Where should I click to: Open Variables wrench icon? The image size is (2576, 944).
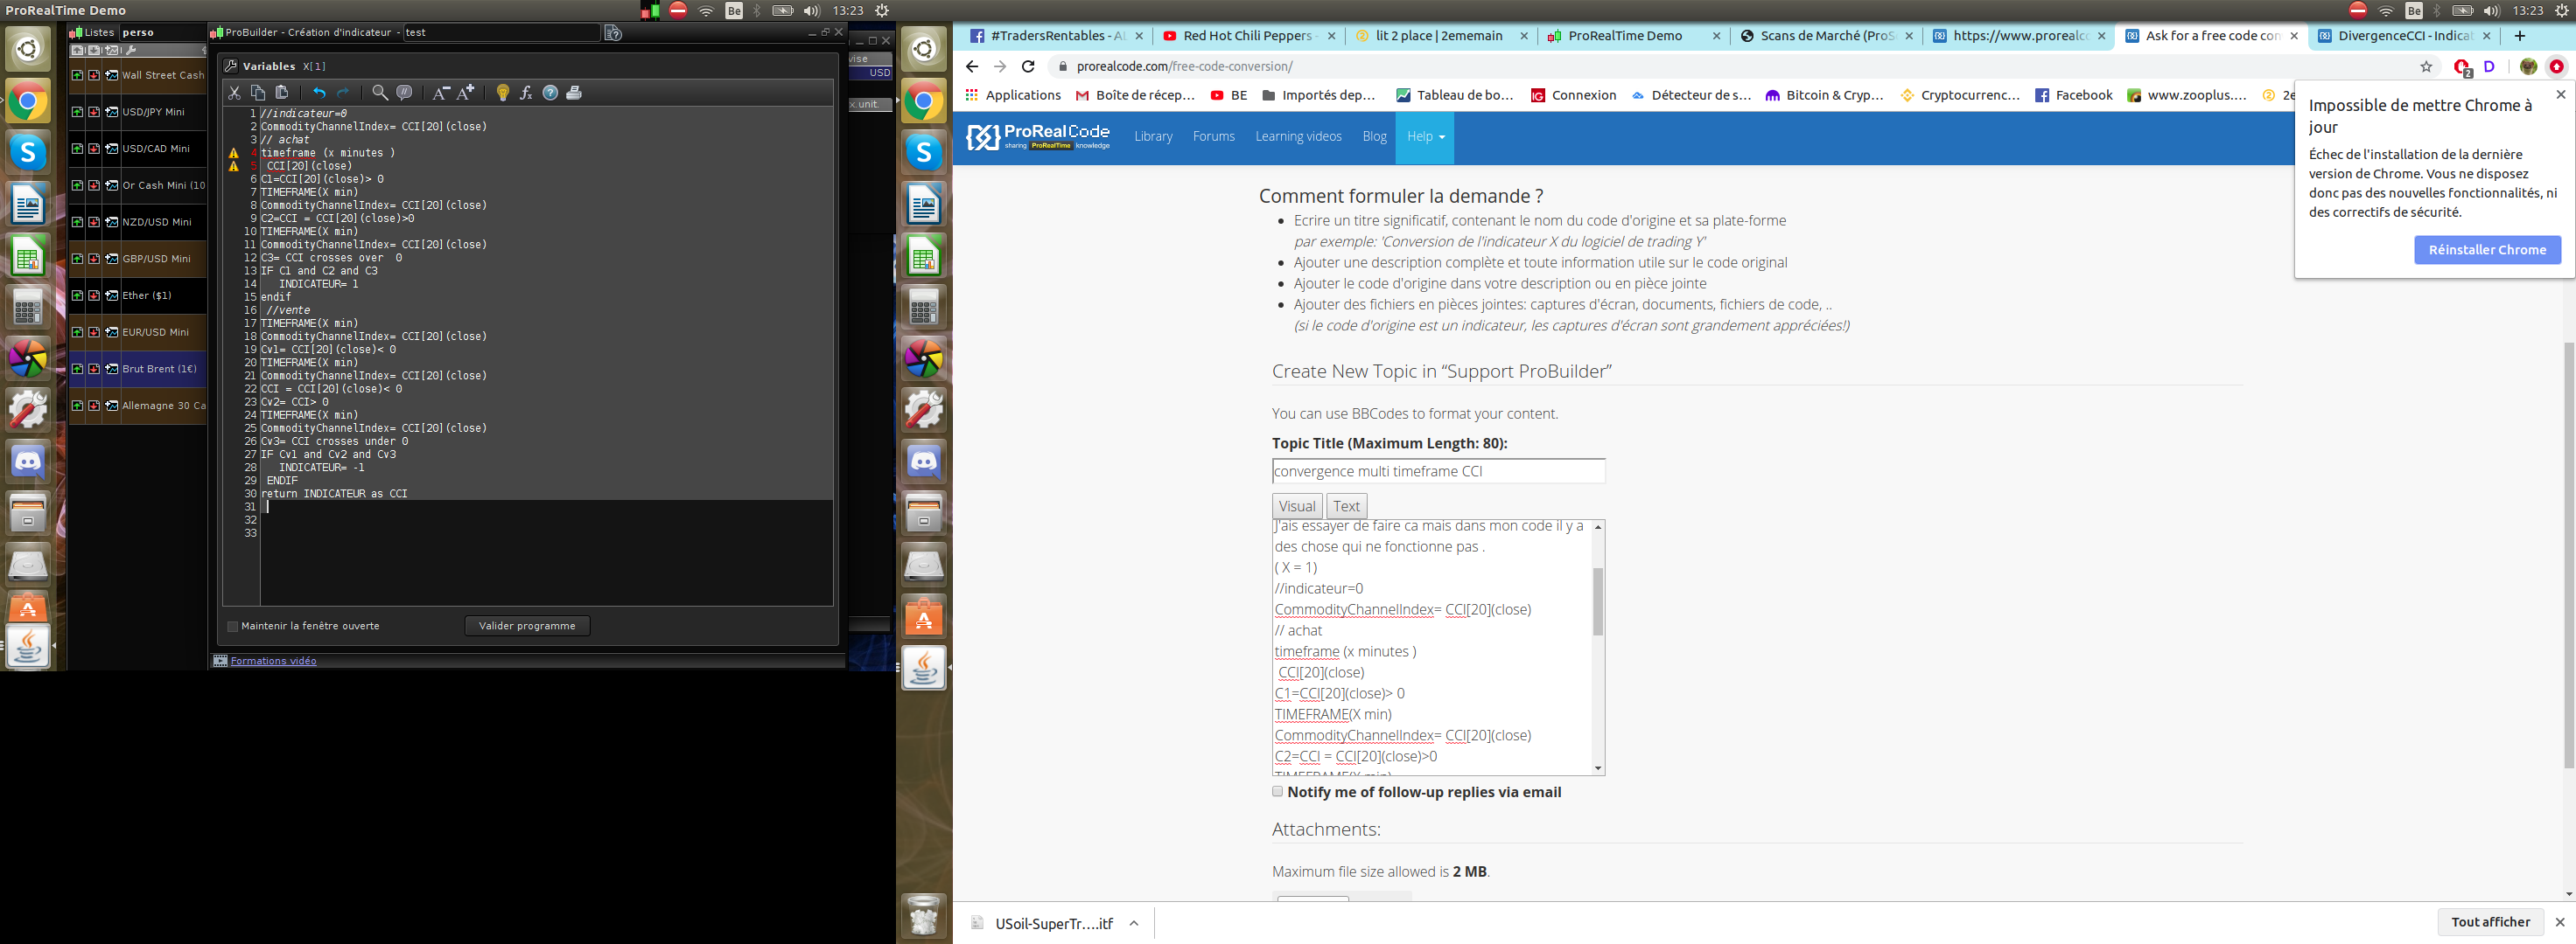click(x=231, y=66)
